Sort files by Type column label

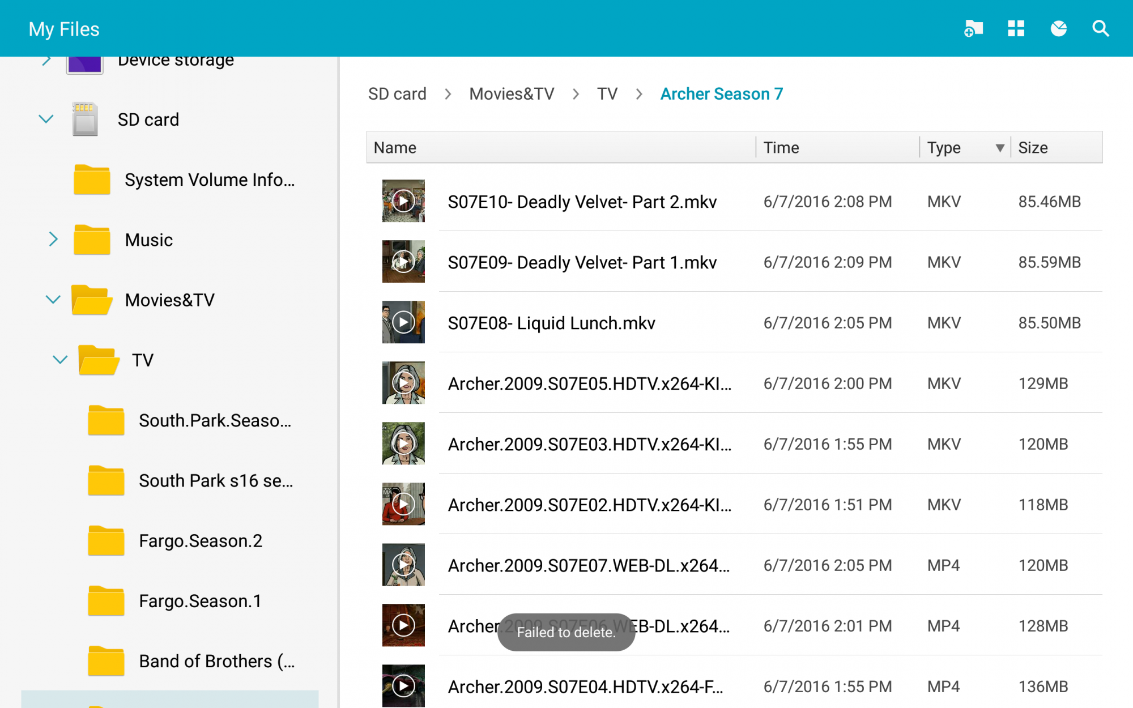[944, 147]
